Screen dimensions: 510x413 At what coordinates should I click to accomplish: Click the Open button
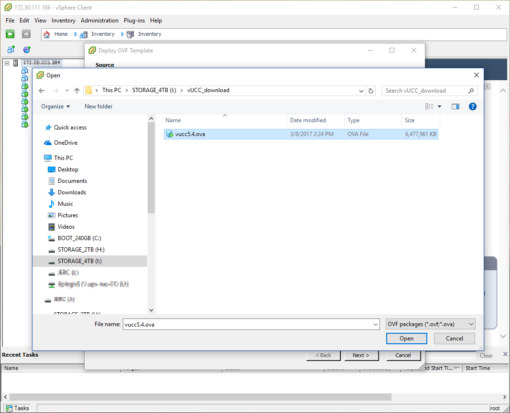click(x=406, y=339)
